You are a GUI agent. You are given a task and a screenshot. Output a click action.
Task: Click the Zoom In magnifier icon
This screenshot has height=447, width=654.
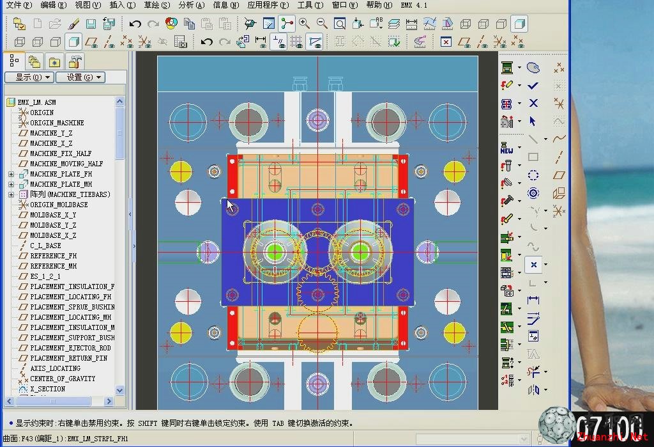(x=304, y=24)
